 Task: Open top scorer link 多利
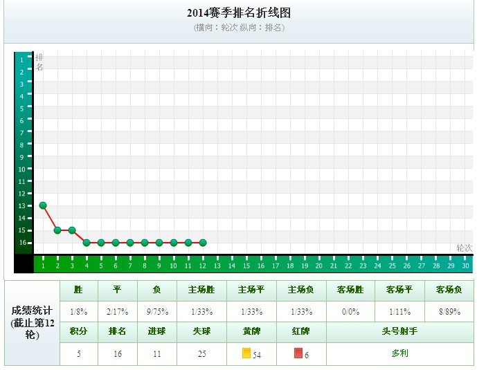click(x=399, y=353)
